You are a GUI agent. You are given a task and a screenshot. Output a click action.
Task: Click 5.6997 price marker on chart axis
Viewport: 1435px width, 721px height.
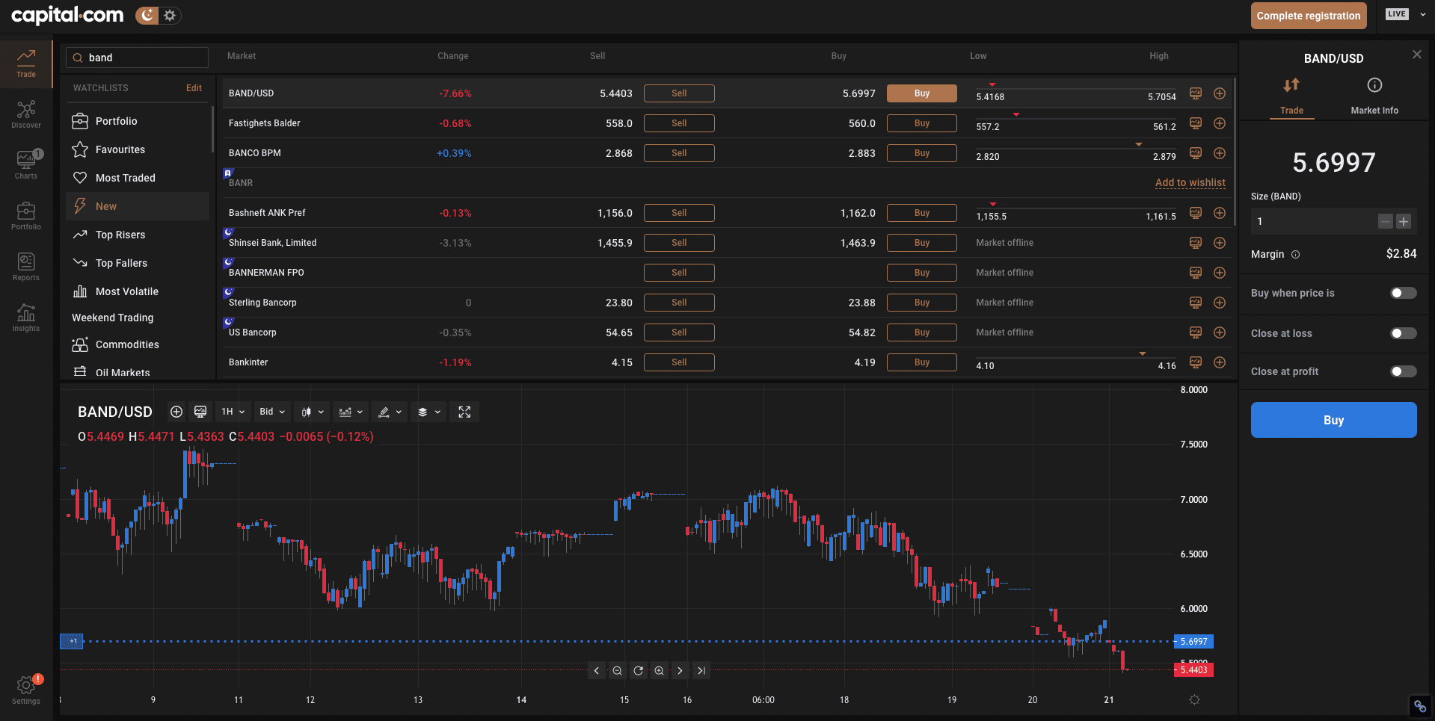[1193, 641]
